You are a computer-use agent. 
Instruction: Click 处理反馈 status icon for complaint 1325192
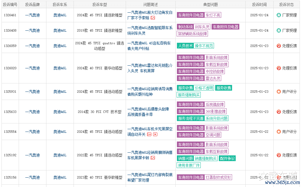tap(278, 155)
